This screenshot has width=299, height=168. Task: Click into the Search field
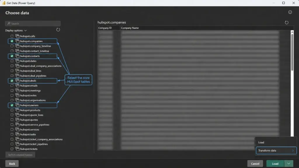click(x=33, y=24)
